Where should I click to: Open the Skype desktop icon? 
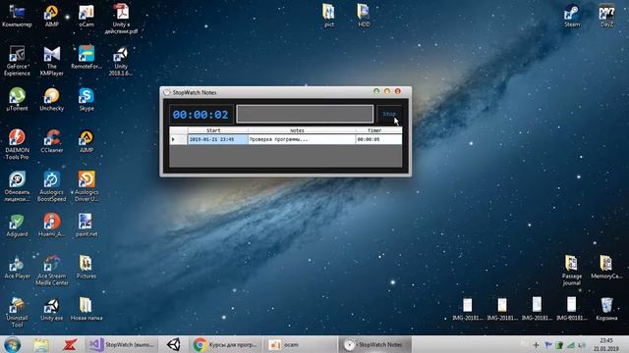(86, 99)
